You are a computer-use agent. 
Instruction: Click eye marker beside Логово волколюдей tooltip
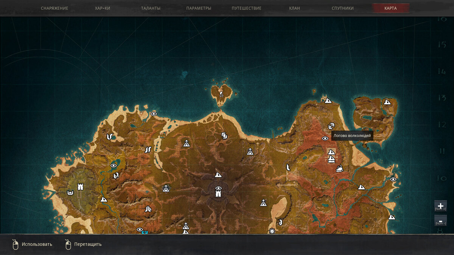[x=325, y=138]
